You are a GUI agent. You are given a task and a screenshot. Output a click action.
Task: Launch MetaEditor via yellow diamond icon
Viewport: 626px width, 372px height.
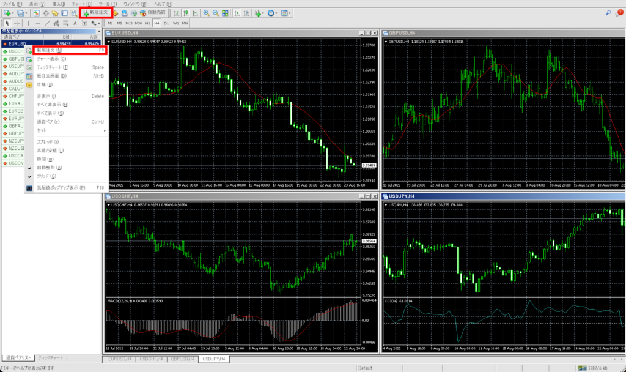point(116,13)
